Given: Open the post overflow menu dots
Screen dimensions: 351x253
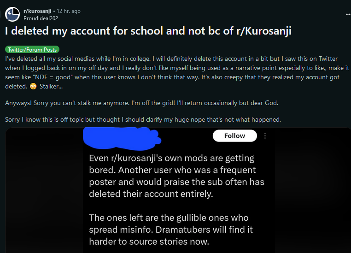Looking at the screenshot, I should click(x=348, y=14).
